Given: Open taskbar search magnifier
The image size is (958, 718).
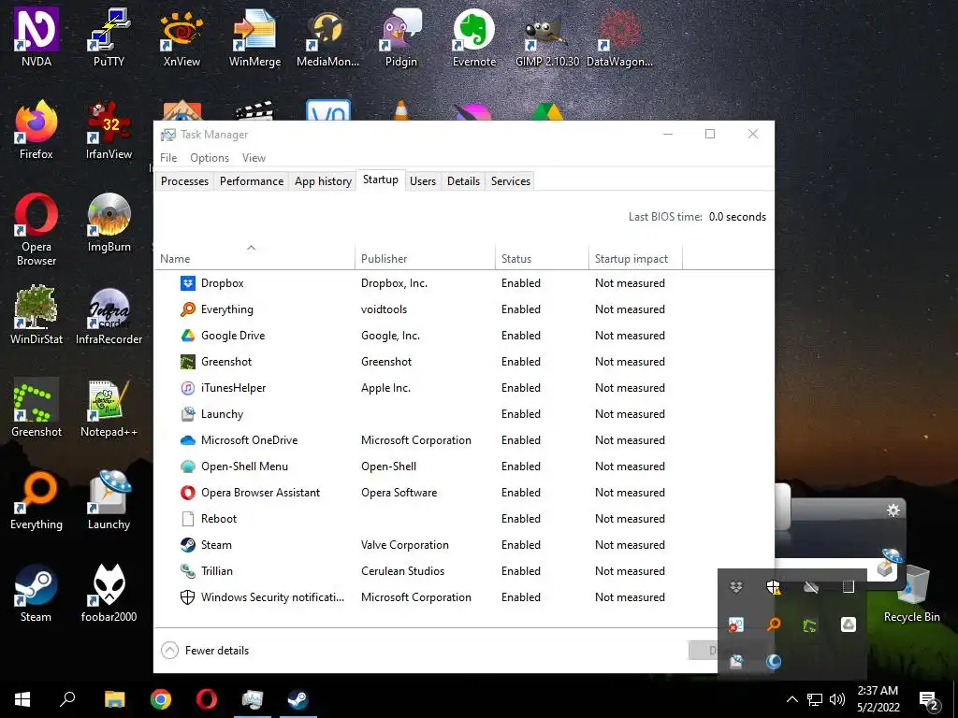Looking at the screenshot, I should pos(67,699).
